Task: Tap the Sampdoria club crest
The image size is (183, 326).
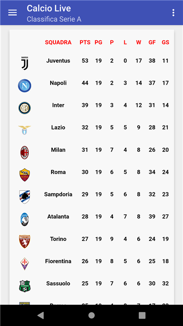Action: [24, 197]
